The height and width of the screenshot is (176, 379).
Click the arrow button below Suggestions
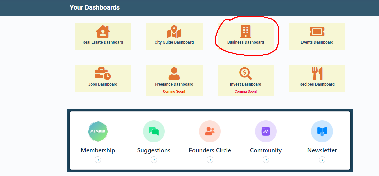pyautogui.click(x=154, y=160)
